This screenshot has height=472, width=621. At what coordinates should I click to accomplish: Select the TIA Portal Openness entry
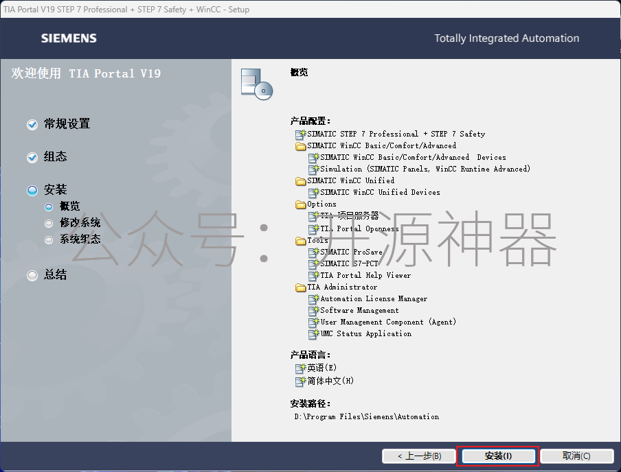[x=359, y=228]
